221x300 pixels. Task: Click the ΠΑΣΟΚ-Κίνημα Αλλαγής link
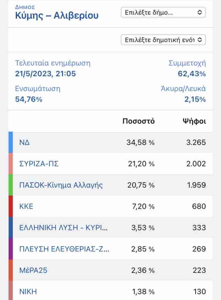point(61,185)
